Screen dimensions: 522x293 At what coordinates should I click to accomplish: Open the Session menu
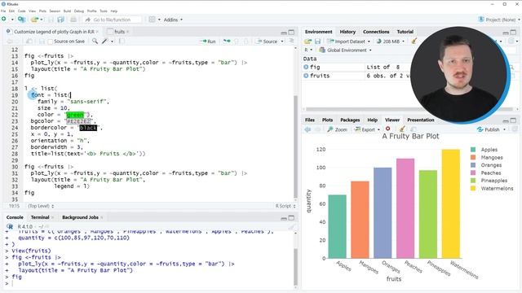click(x=55, y=11)
